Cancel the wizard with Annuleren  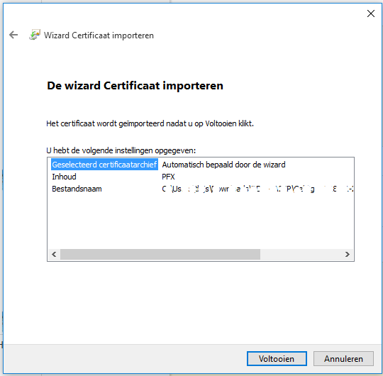343,358
